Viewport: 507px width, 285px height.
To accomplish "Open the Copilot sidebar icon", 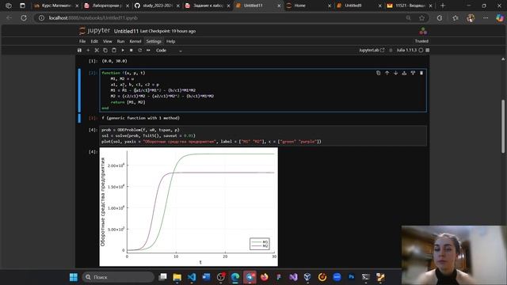I will [x=500, y=18].
